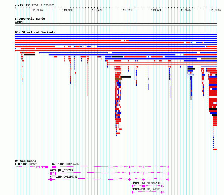Click the cytogenetic band 13q34 bar
This screenshot has height=195, width=224.
[116, 24]
